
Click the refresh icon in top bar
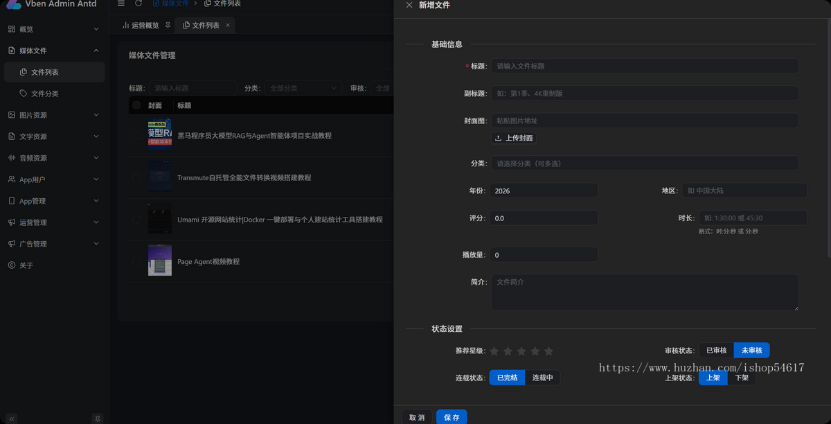coord(138,3)
